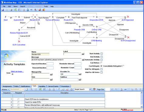Switch to the Paths tab

coord(16,86)
